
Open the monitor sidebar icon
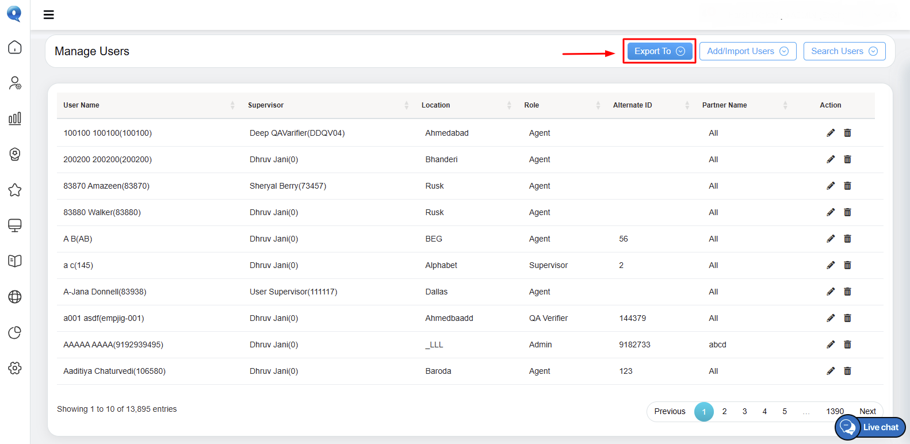15,225
